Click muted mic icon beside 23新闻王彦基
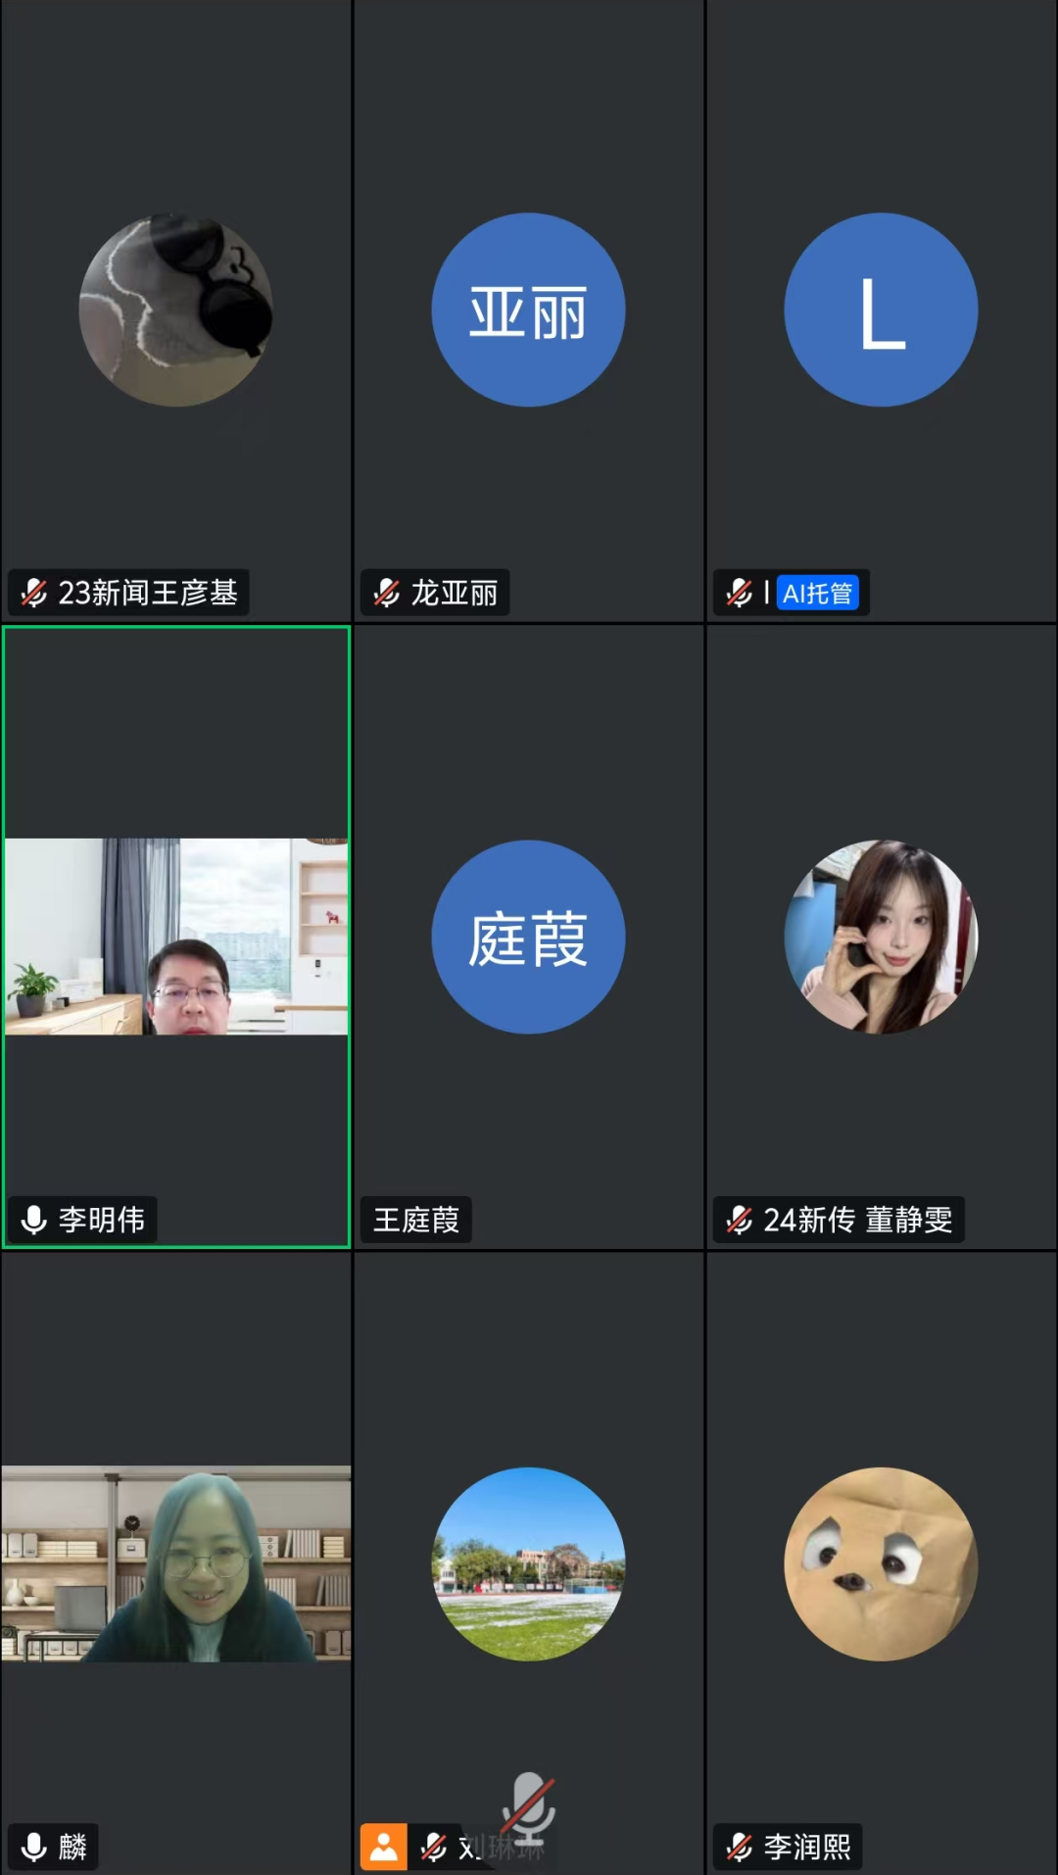Viewport: 1058px width, 1875px height. pos(34,593)
